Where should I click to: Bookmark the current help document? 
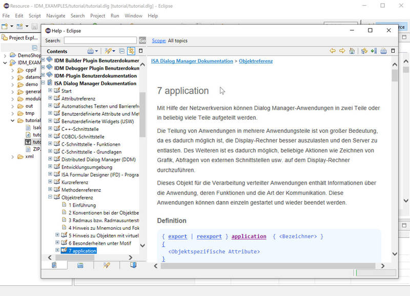tap(374, 51)
